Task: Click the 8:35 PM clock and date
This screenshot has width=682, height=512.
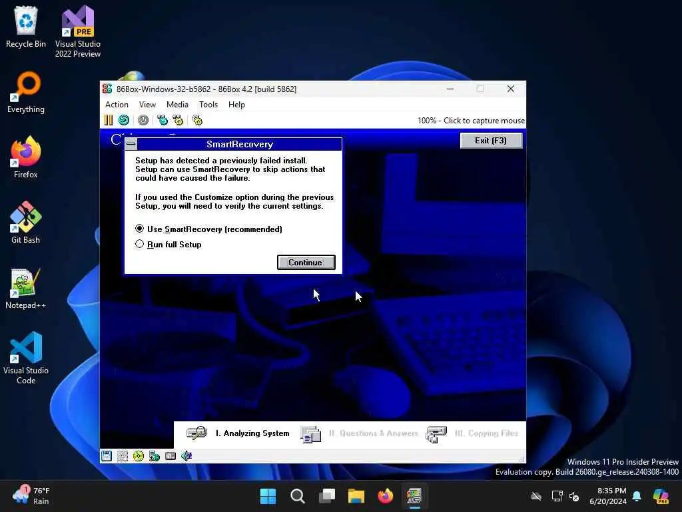Action: 607,496
